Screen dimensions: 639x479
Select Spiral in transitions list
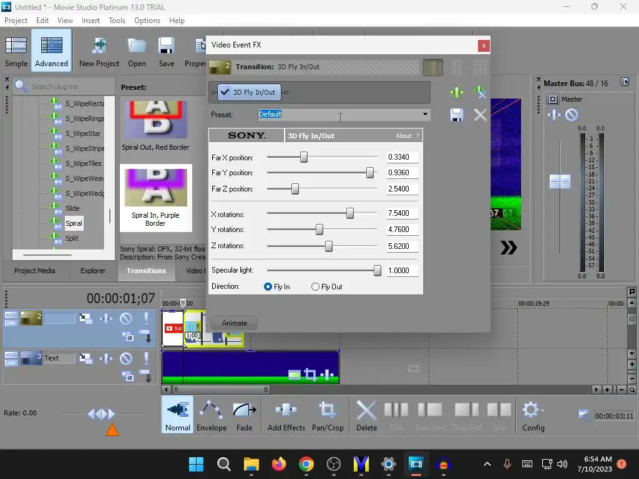[x=74, y=223]
